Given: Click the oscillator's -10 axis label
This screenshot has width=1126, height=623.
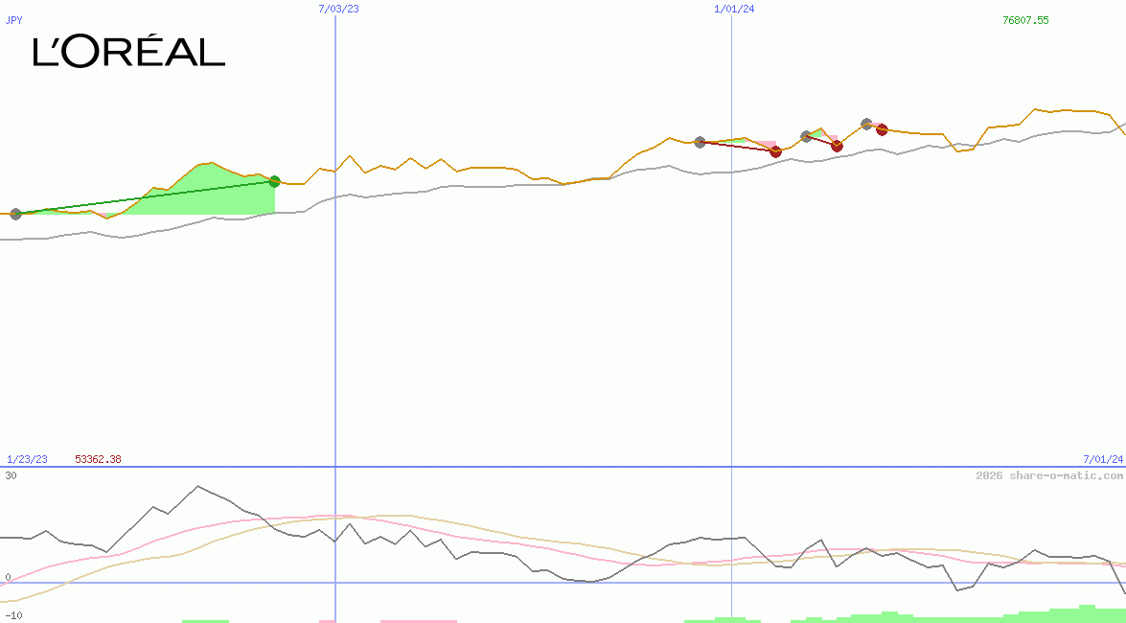Looking at the screenshot, I should [13, 614].
